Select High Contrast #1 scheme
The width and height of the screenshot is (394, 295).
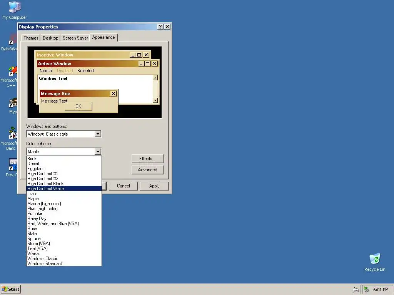tap(64, 174)
